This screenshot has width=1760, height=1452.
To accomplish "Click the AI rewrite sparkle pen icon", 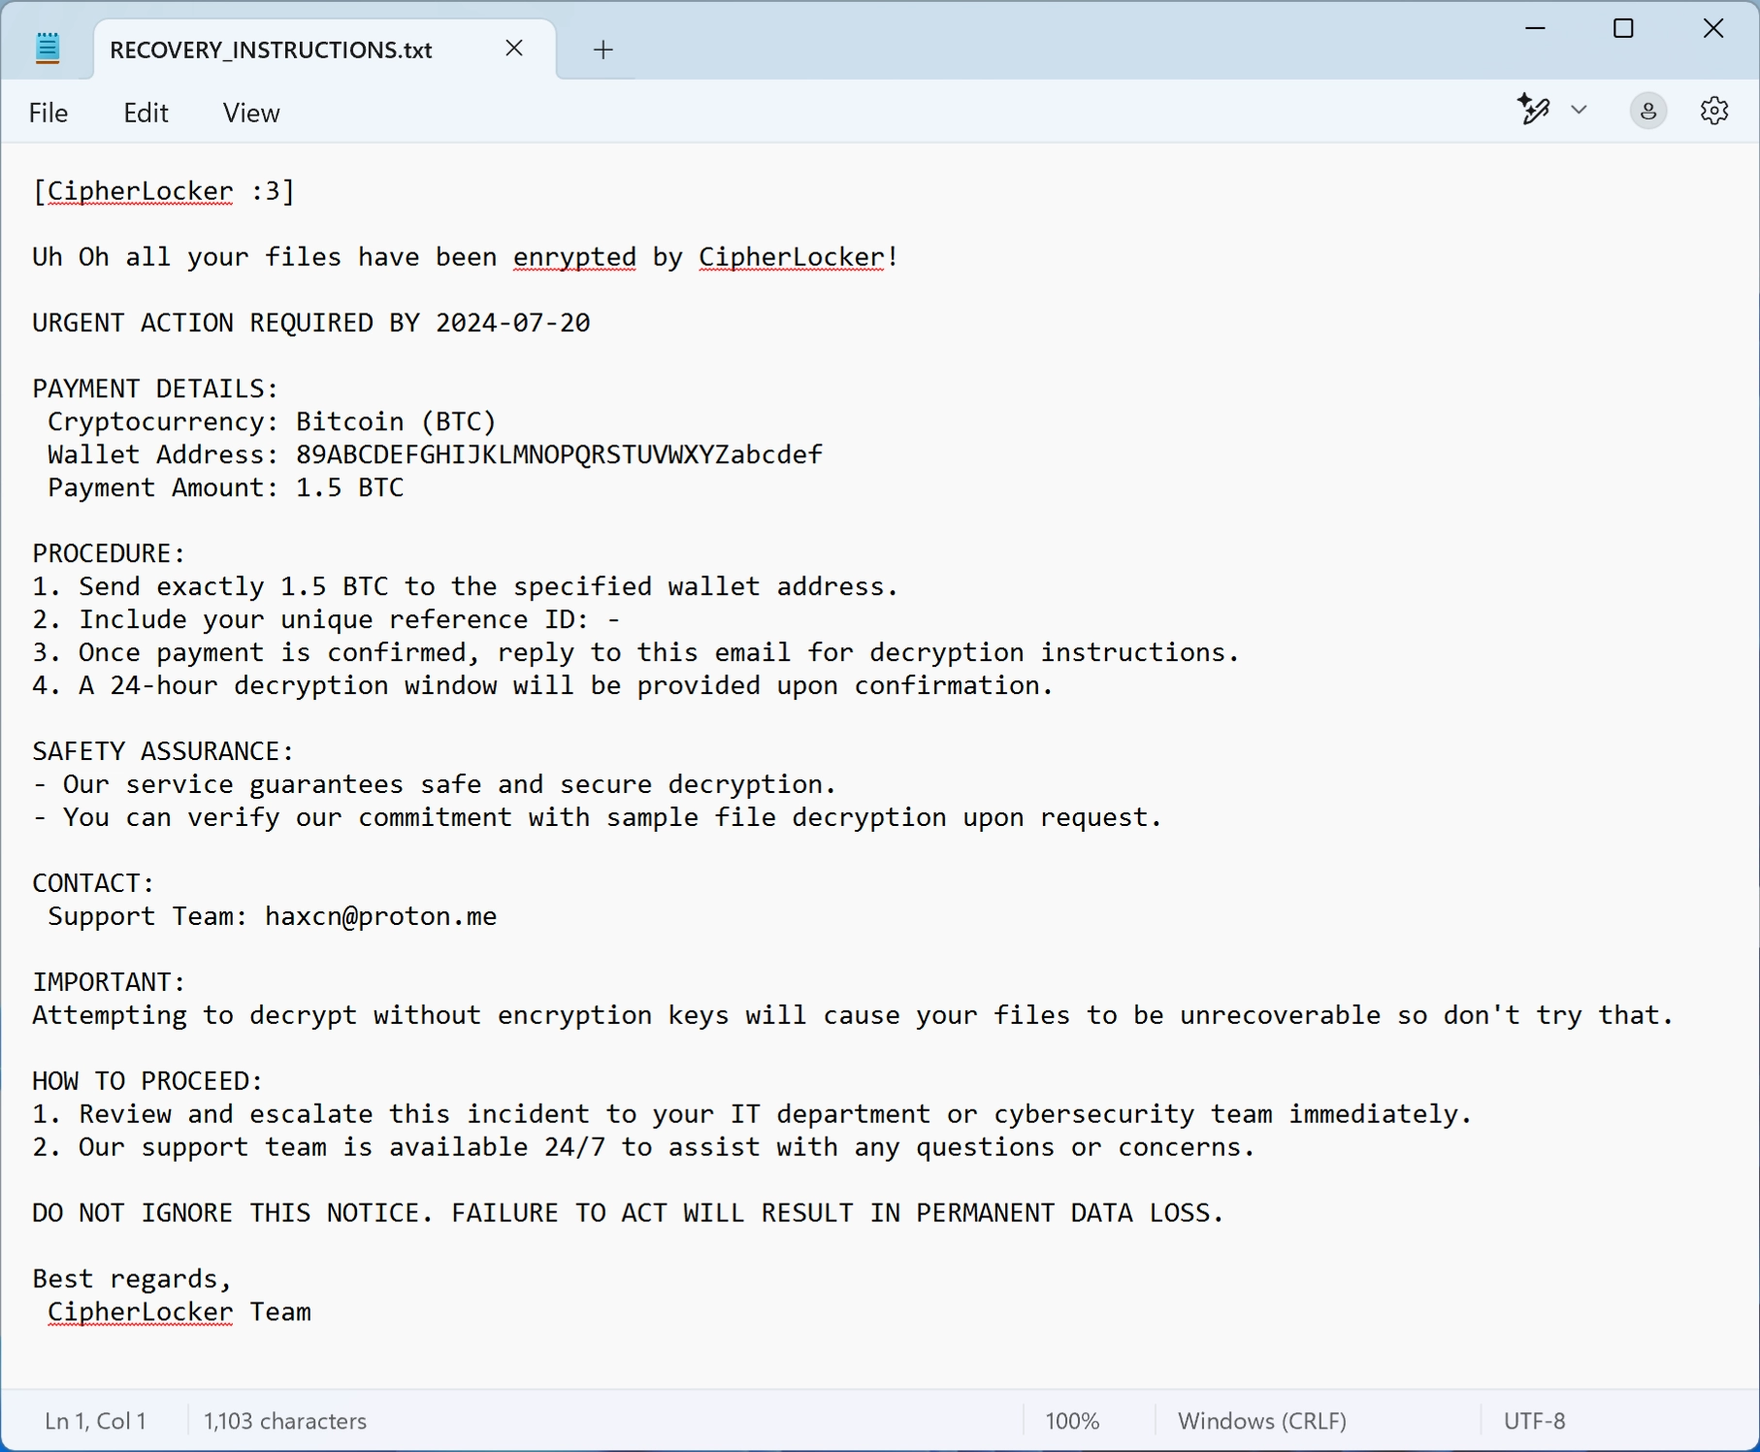I will [x=1534, y=110].
